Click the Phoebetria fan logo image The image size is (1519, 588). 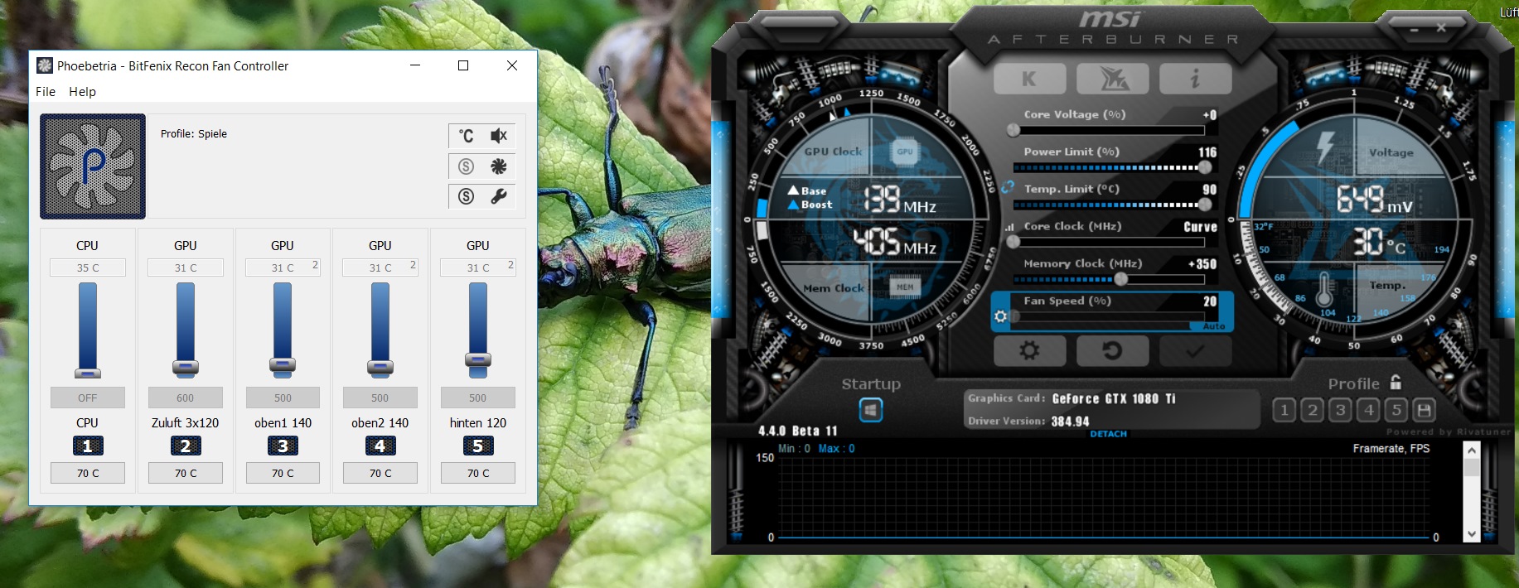[x=93, y=166]
